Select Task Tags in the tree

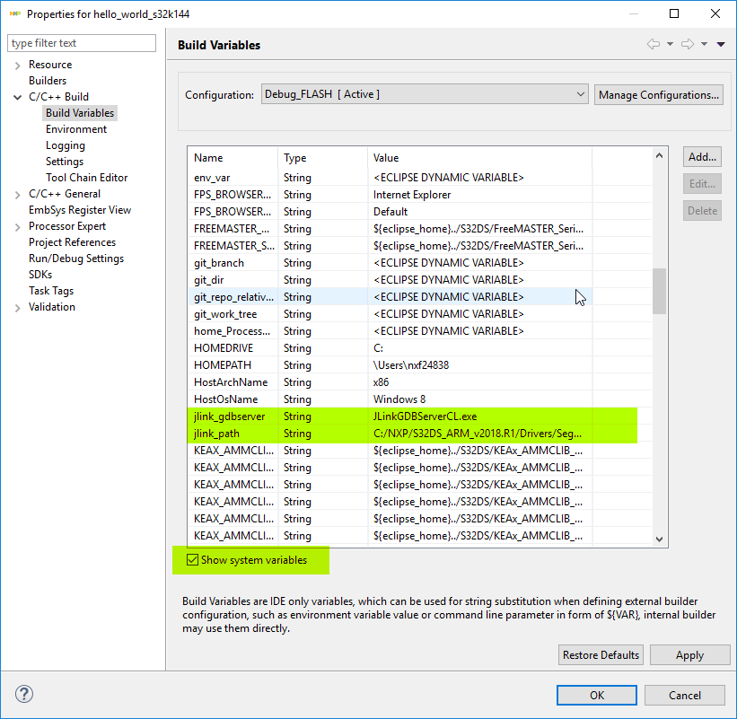click(x=51, y=291)
